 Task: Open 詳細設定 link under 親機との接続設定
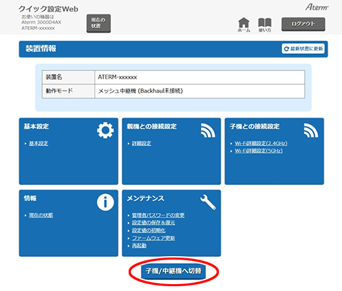click(x=142, y=143)
